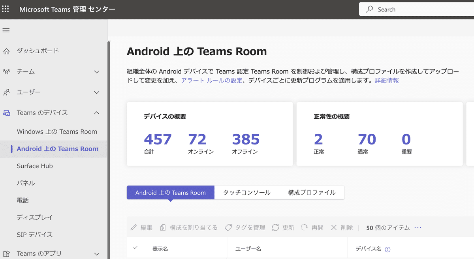The image size is (474, 259).
Task: Open 電話 in sidebar
Action: [23, 200]
